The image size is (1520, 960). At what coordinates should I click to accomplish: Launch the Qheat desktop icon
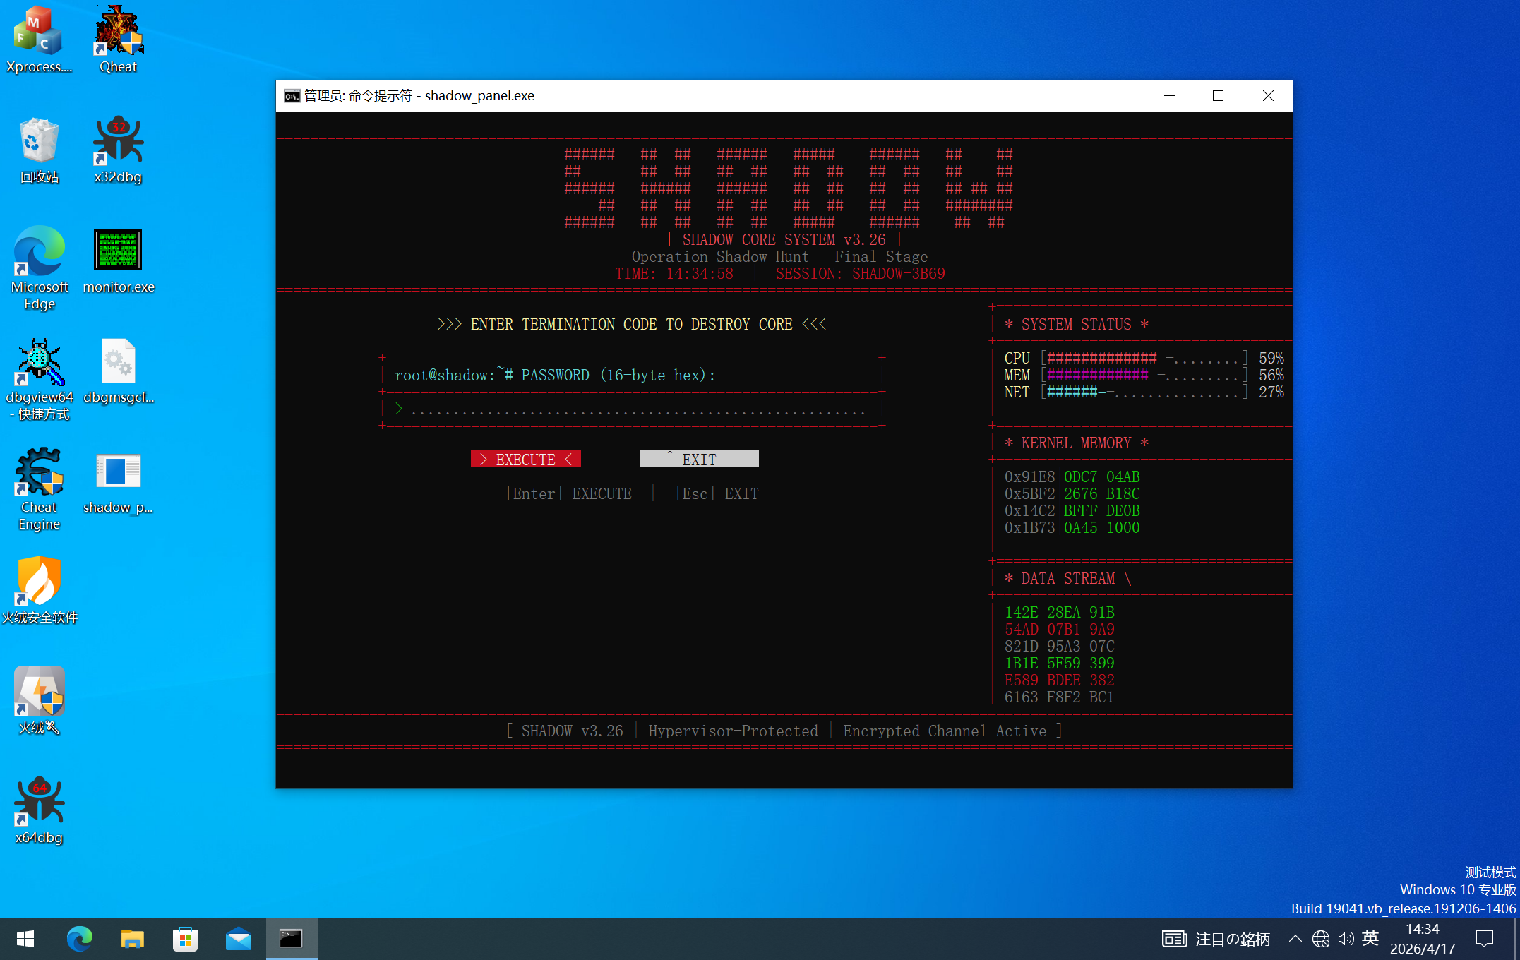click(x=118, y=40)
